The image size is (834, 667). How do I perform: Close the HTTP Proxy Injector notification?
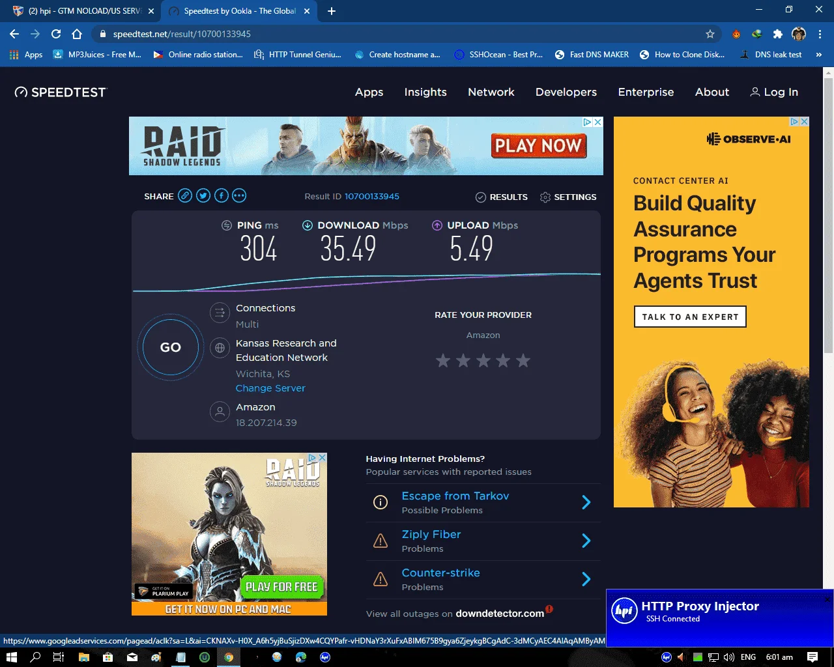[828, 599]
